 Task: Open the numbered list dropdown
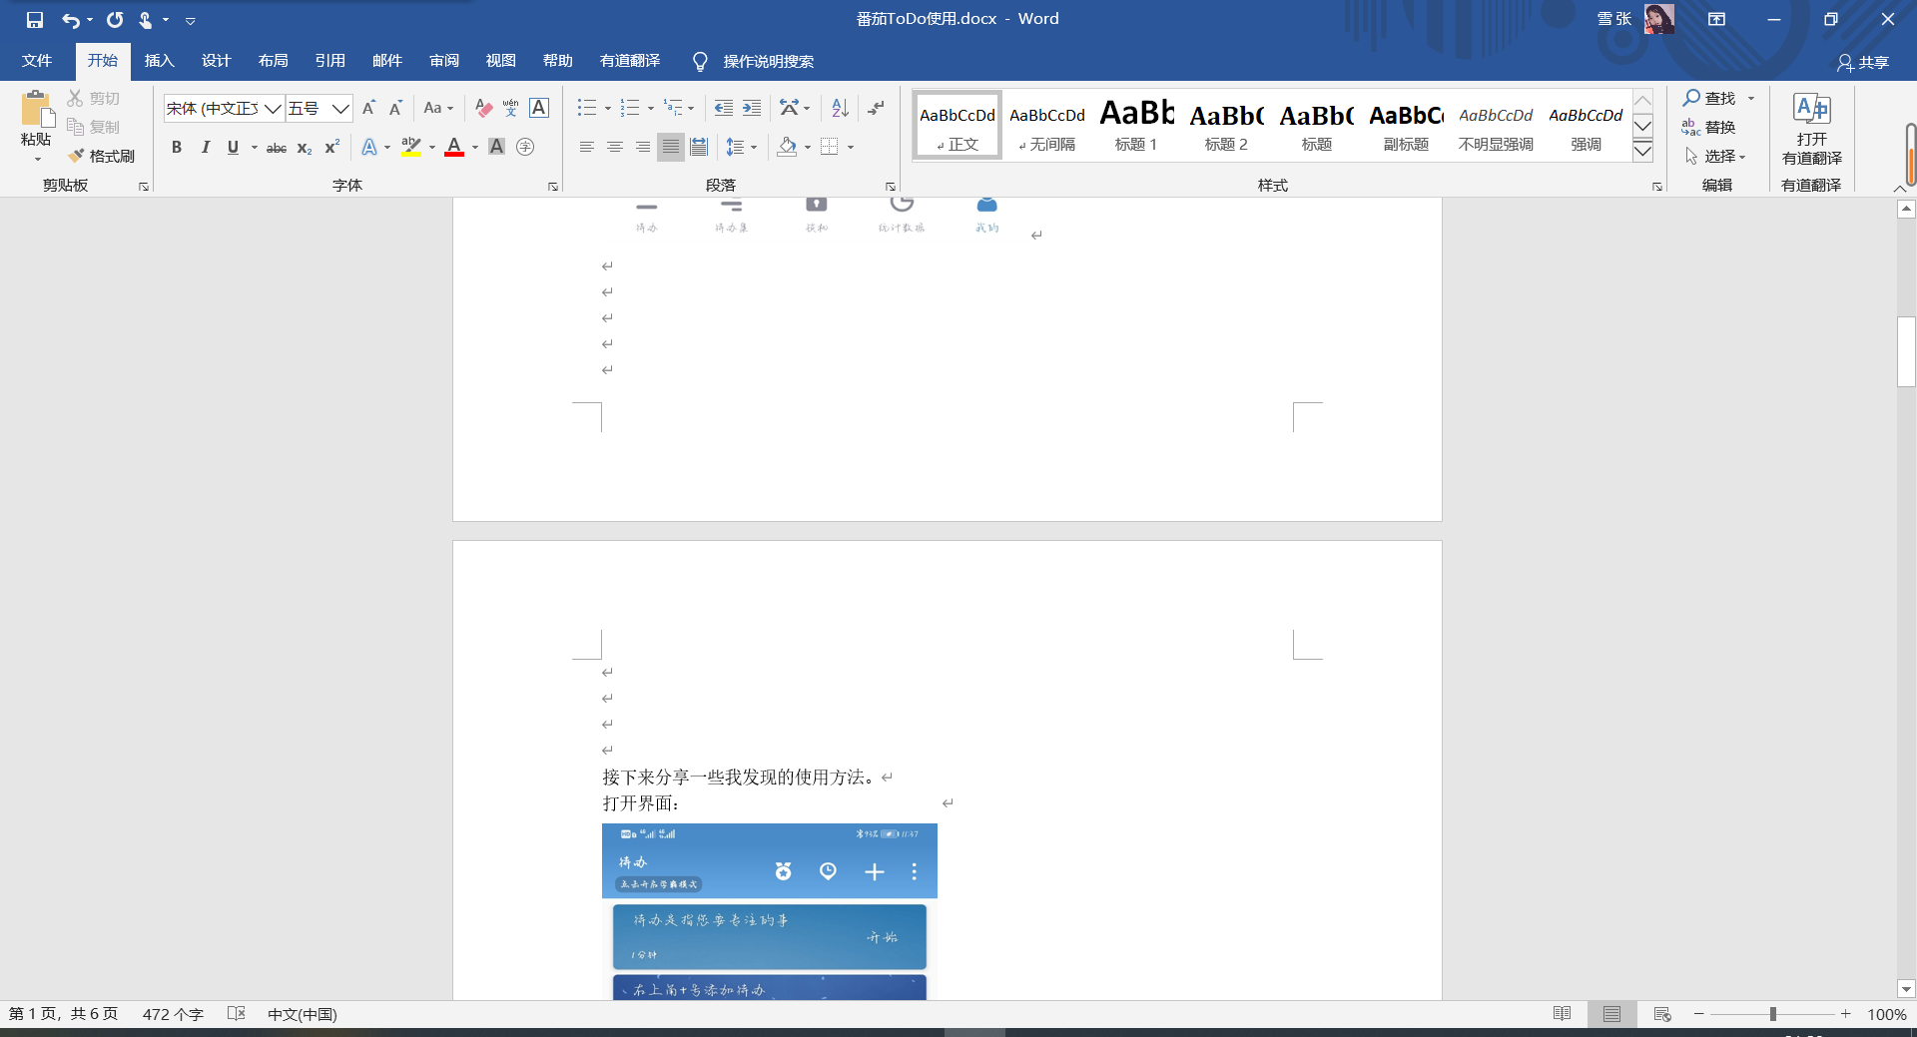(x=651, y=108)
